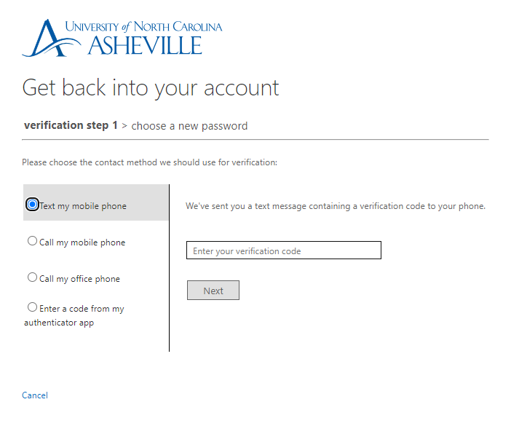Click the 'We've sent you a text message' notice
The image size is (519, 426).
click(335, 206)
